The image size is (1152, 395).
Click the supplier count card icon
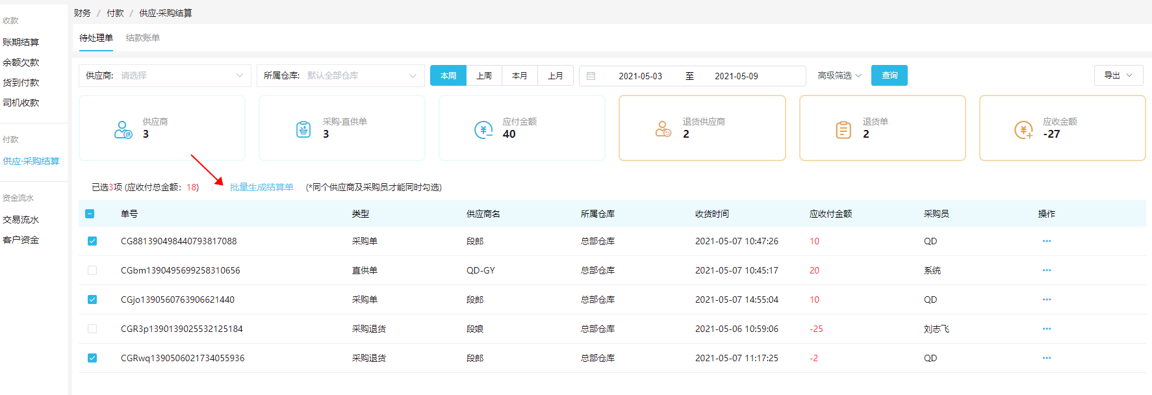click(123, 129)
